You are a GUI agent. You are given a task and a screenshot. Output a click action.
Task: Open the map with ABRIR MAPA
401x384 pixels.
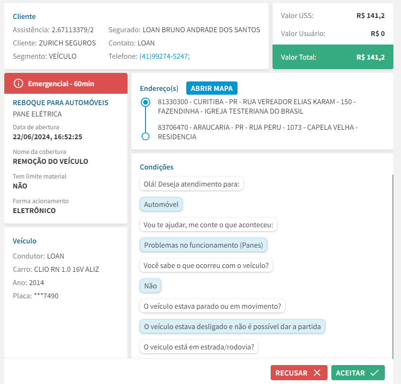(212, 89)
